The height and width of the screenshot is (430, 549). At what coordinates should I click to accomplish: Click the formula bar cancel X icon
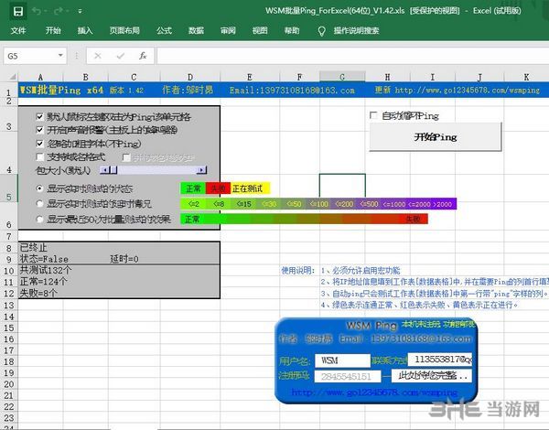(x=98, y=56)
